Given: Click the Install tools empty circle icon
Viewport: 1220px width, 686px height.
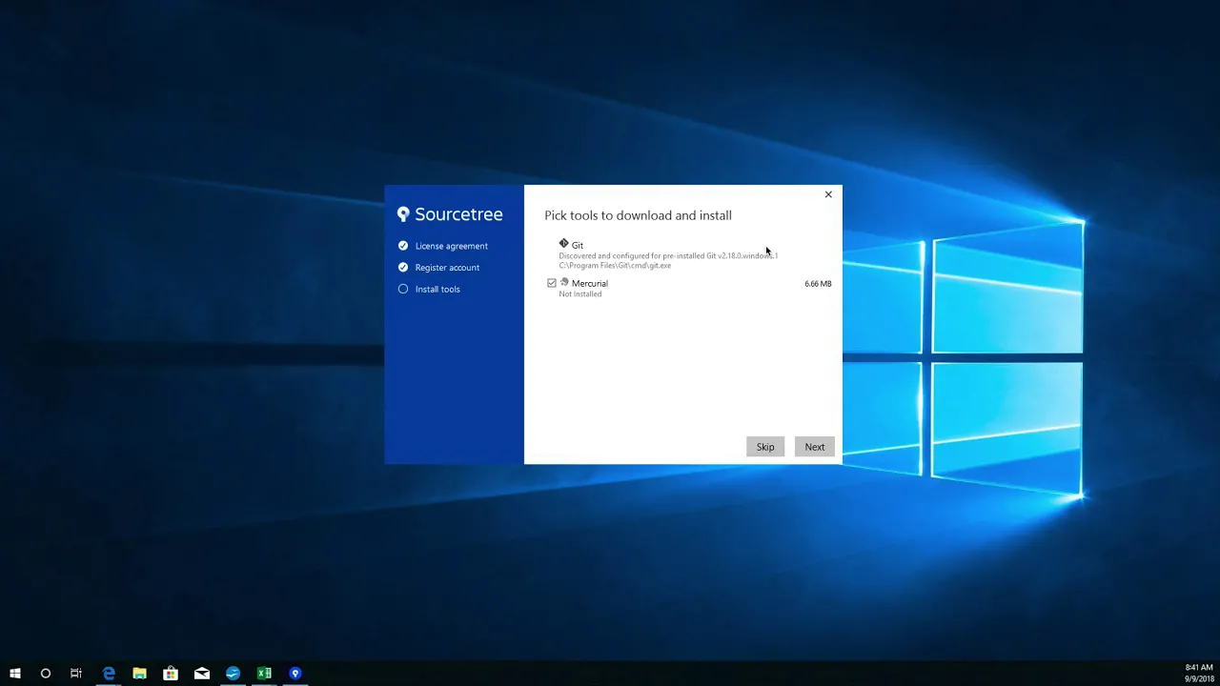Looking at the screenshot, I should coord(403,289).
